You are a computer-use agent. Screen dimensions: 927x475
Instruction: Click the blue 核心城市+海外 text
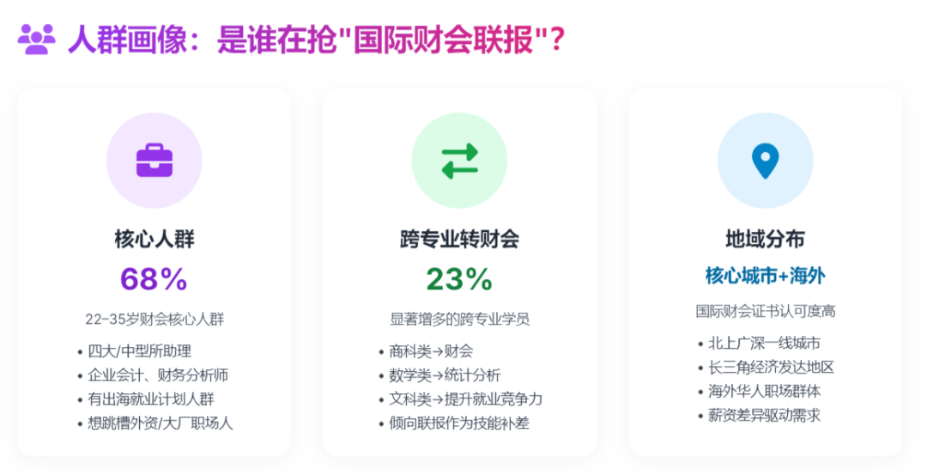(765, 276)
